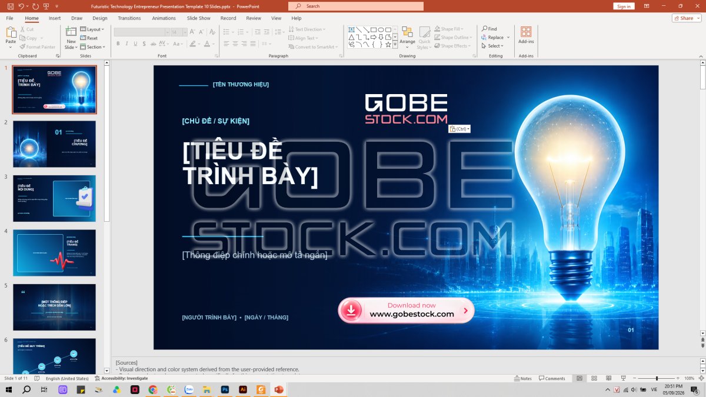Reset the slide layout
Image resolution: width=706 pixels, height=397 pixels.
[x=89, y=38]
